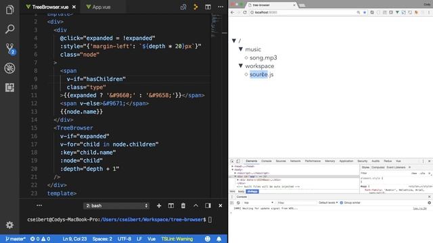433x243 pixels.
Task: Open the editor More Actions ellipsis
Action: click(221, 7)
